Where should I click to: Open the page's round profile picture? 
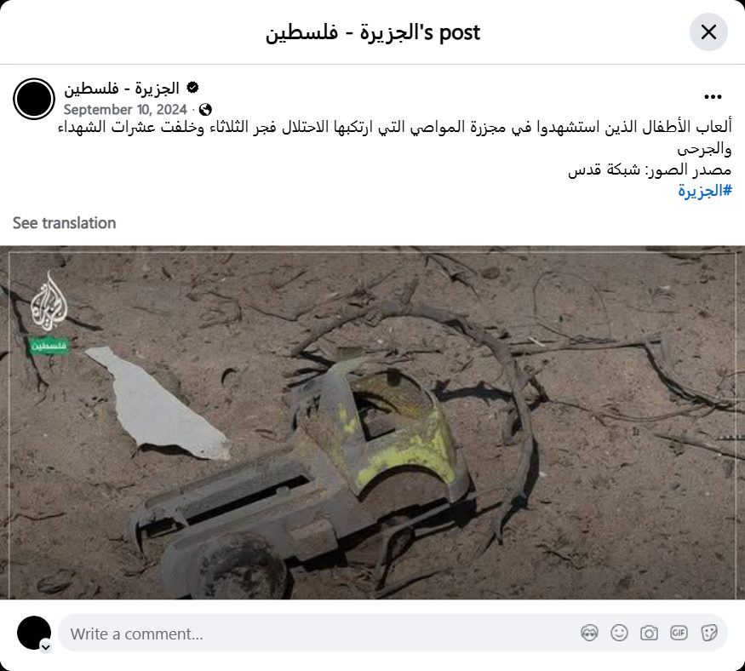tap(34, 99)
